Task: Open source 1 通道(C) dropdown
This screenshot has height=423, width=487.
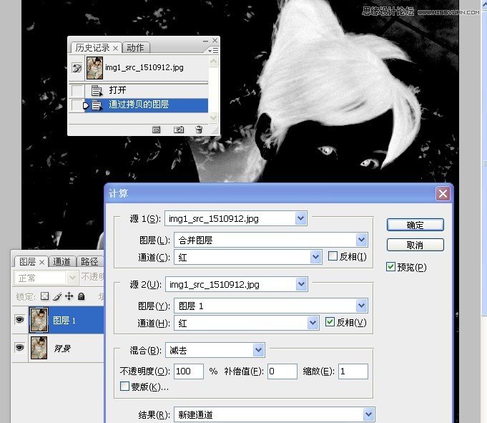Action: tap(315, 257)
